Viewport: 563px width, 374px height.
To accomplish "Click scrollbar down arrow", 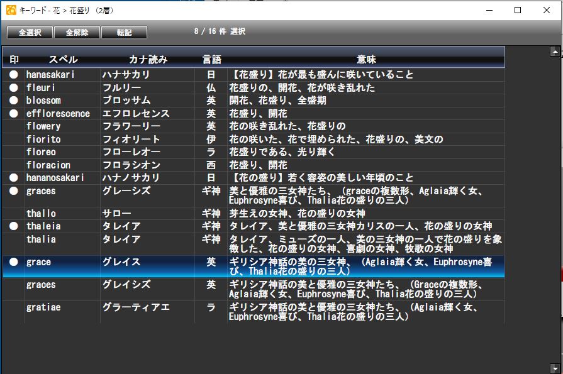I will [x=555, y=368].
